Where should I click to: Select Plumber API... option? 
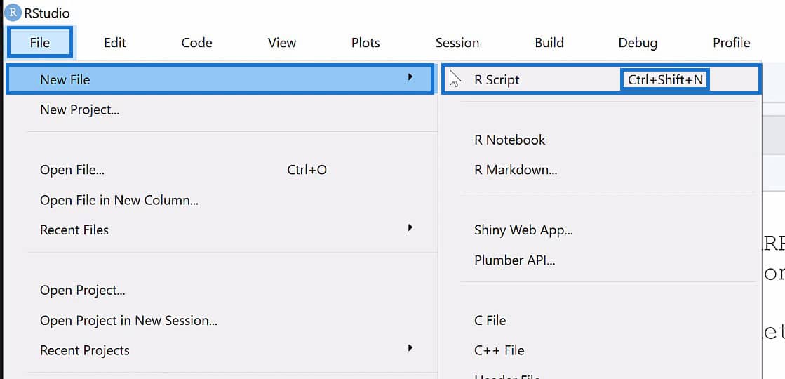515,260
